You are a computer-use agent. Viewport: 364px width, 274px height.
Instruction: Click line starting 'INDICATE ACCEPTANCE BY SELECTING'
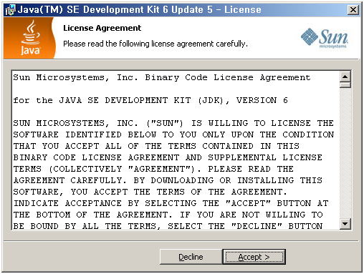pos(171,203)
